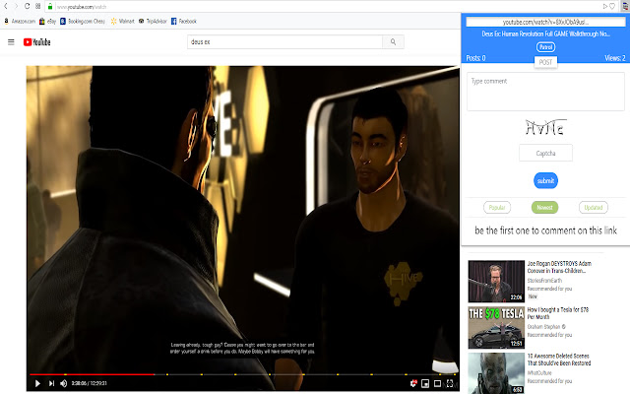Reload the YouTube page
This screenshot has width=630, height=394.
coord(27,6)
